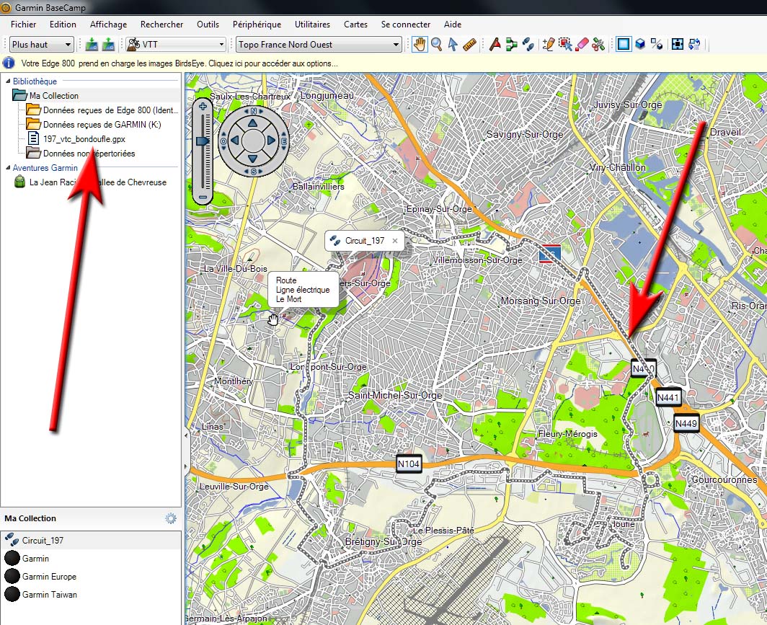767x625 pixels.
Task: Open the Utilitaires menu
Action: tap(312, 24)
